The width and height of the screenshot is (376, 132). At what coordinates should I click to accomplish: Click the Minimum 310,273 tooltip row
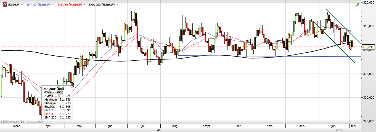pyautogui.click(x=57, y=103)
